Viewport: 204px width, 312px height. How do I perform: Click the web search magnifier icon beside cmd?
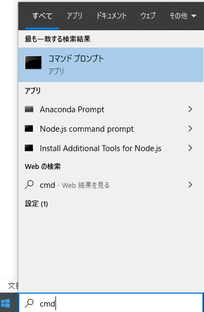(x=29, y=185)
